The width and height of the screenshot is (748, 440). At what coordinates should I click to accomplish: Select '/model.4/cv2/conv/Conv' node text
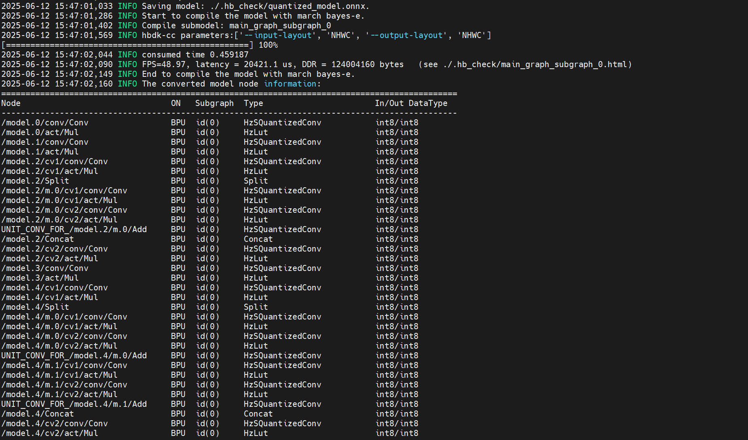pyautogui.click(x=55, y=423)
